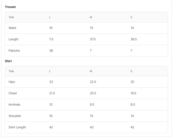
Task: Click the Title header in Shirt table
Action: coord(11,71)
